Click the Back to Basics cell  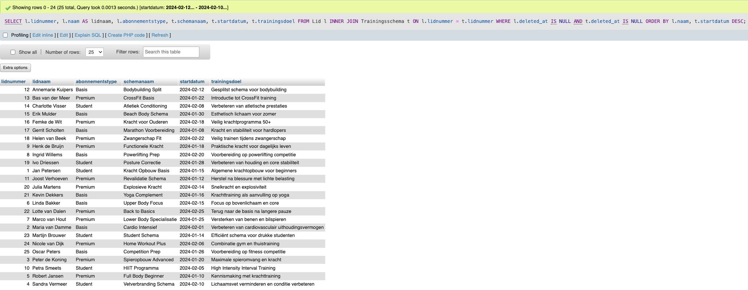click(x=150, y=212)
